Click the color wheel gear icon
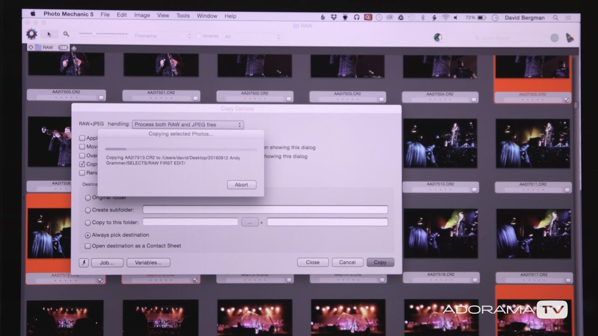 [x=32, y=34]
